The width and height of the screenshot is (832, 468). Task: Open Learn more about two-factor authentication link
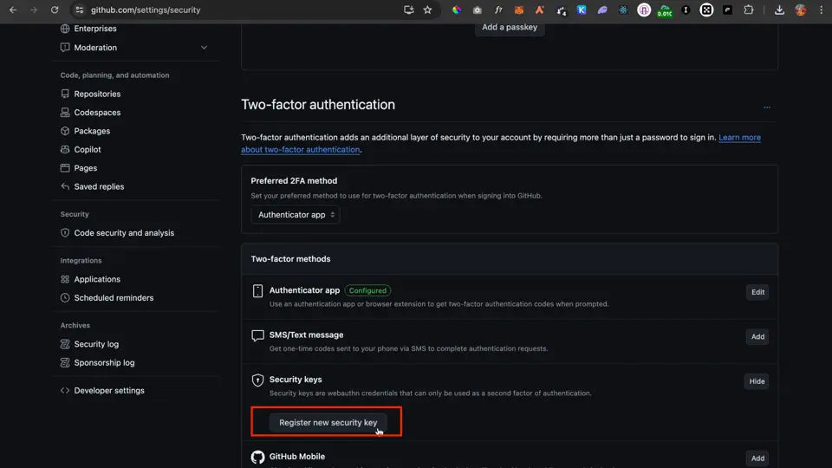[x=739, y=137]
